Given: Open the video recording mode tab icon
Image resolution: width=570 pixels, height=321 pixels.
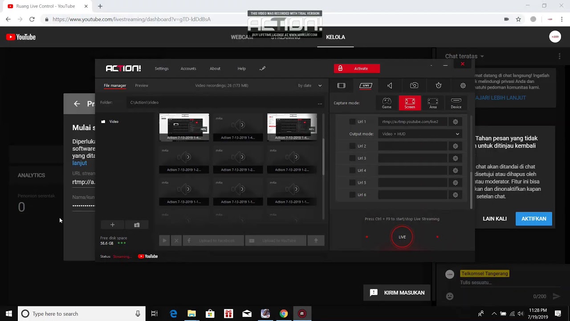Looking at the screenshot, I should pos(341,86).
